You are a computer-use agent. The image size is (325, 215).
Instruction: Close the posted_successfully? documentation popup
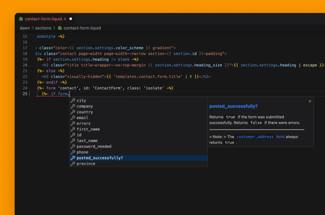click(x=310, y=101)
